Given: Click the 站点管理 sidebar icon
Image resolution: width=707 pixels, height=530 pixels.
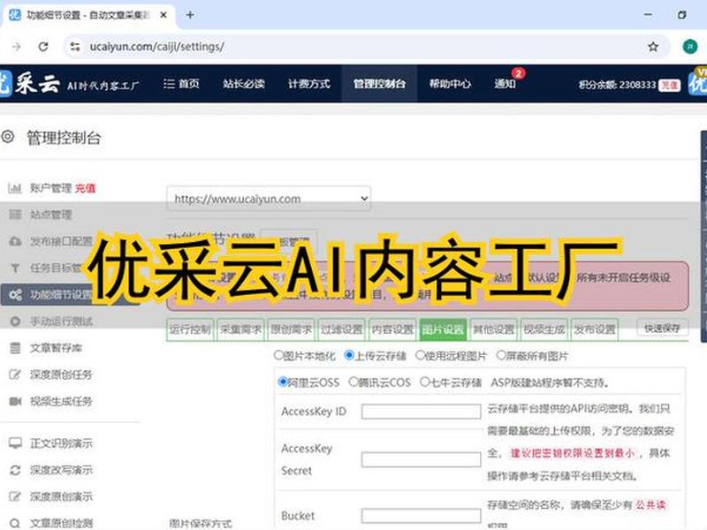Looking at the screenshot, I should (x=15, y=214).
